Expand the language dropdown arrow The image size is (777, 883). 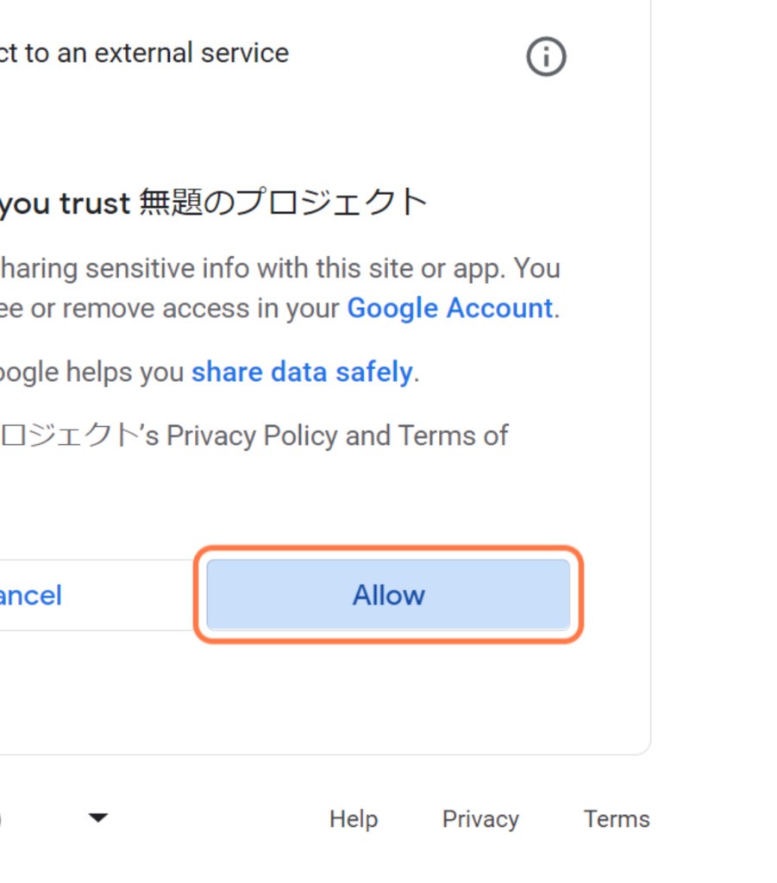[x=98, y=817]
